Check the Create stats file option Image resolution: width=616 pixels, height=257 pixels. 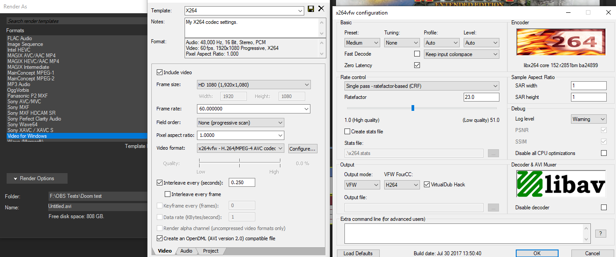[347, 132]
